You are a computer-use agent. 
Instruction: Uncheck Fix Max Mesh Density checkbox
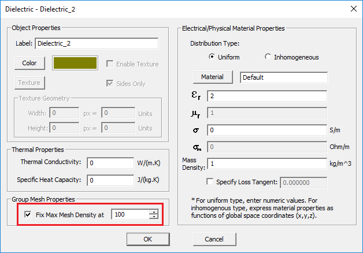(28, 215)
